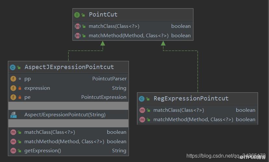The height and width of the screenshot is (162, 269).
Task: Click abstract method icon of PointCut matchMethod
Action: [x=78, y=36]
